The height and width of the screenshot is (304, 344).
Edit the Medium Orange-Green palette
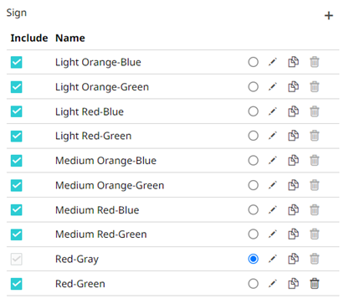coord(272,185)
